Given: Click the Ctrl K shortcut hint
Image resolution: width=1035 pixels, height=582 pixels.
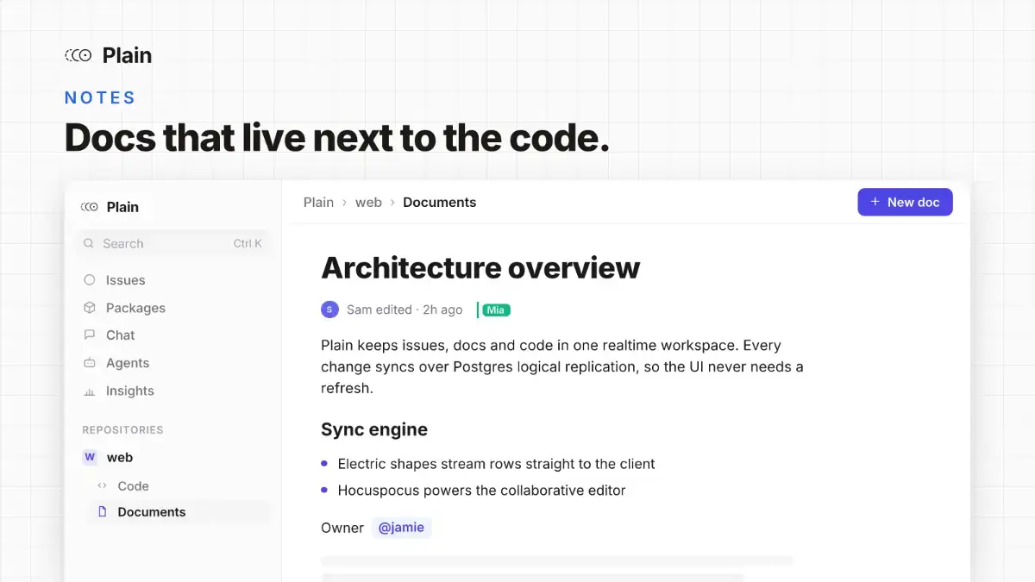Looking at the screenshot, I should [x=248, y=244].
